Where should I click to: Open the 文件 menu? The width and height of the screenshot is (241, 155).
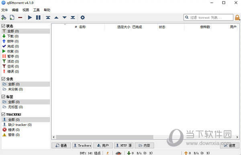coord(4,10)
